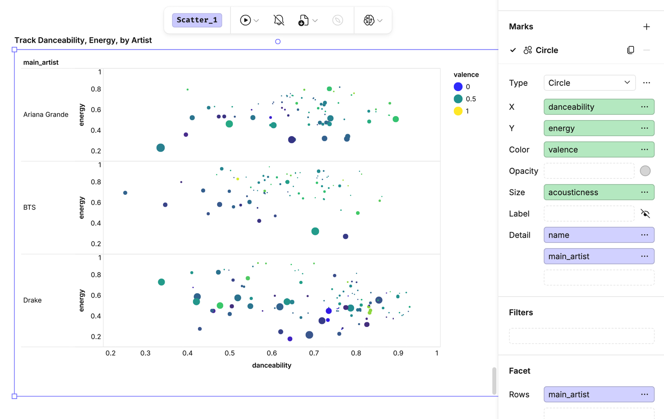This screenshot has width=664, height=419.
Task: Open the Type Circle dropdown
Action: pyautogui.click(x=589, y=83)
